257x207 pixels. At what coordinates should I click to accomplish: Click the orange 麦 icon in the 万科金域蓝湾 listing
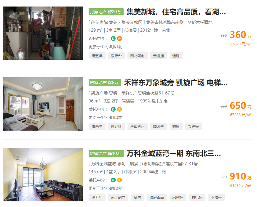[x=119, y=180]
